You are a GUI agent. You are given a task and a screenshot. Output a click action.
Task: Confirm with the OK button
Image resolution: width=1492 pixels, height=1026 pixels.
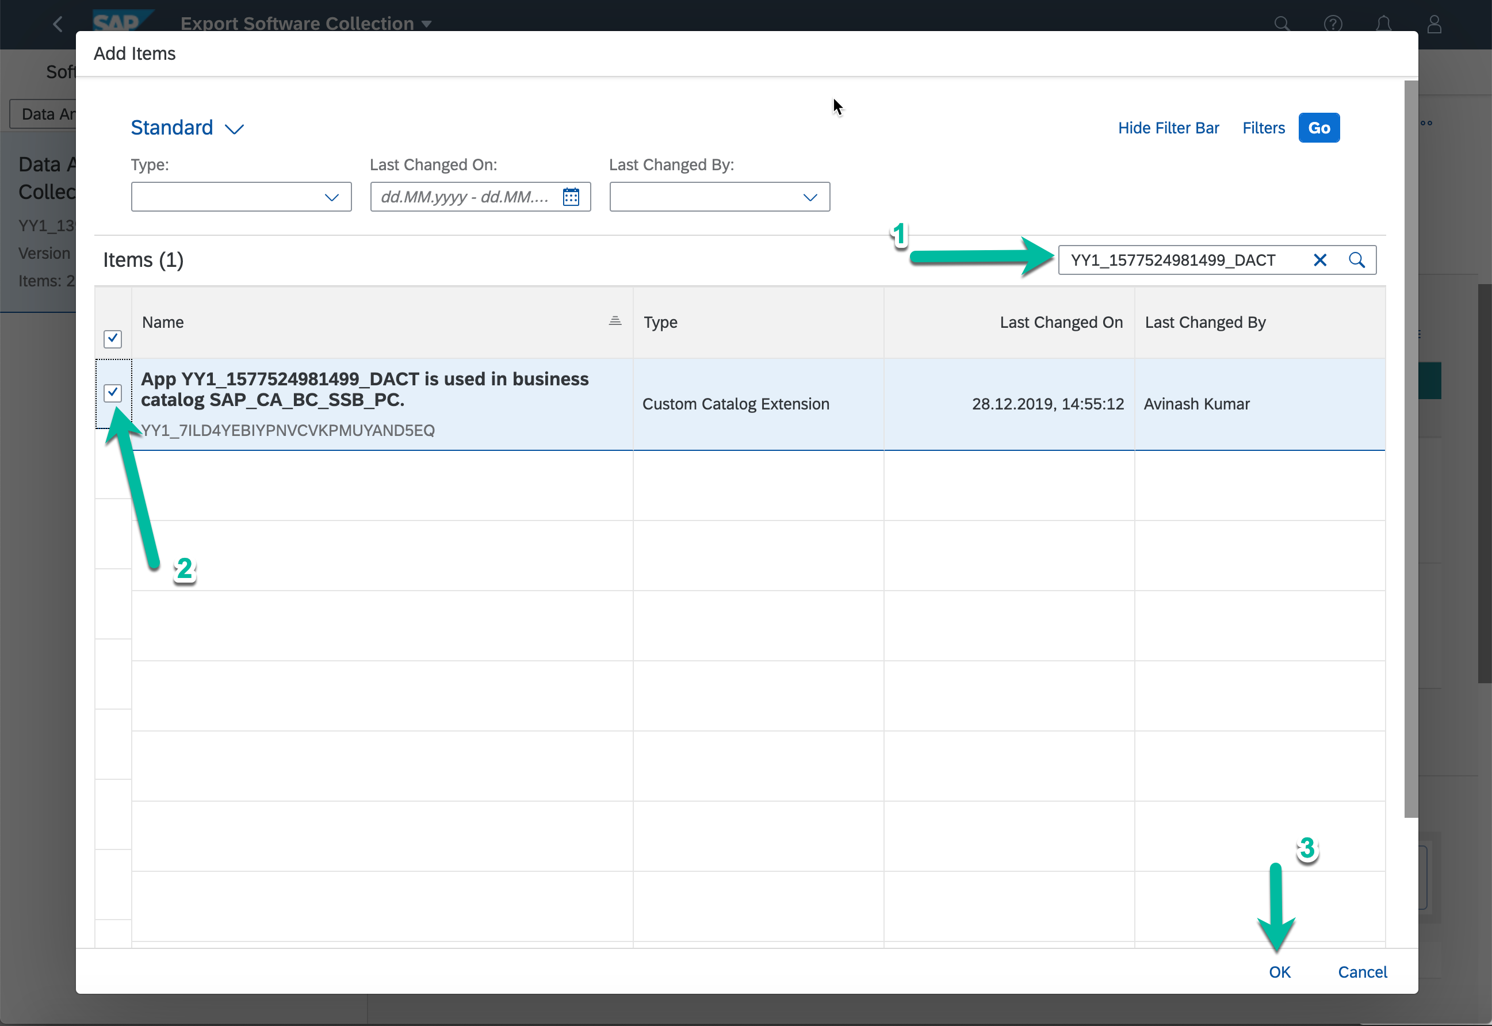coord(1279,971)
